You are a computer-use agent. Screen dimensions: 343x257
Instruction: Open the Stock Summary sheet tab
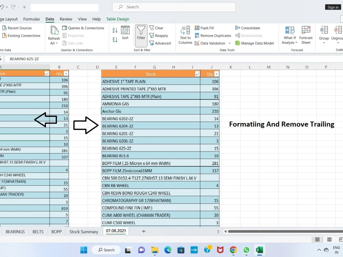(x=83, y=232)
